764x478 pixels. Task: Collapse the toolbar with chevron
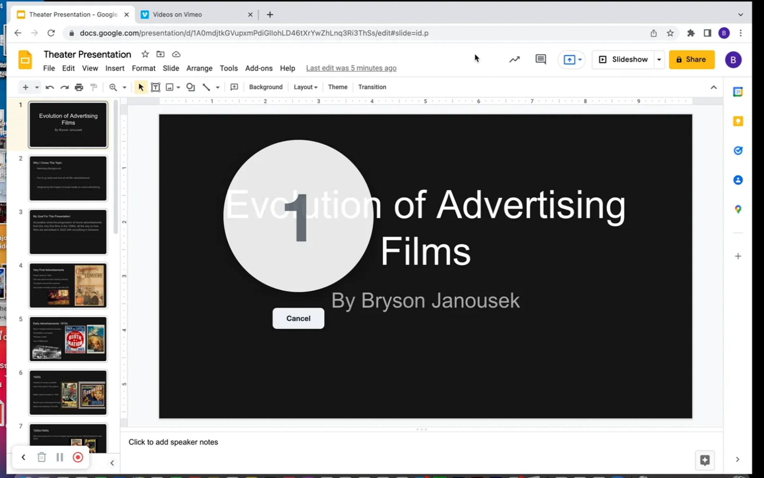pos(713,87)
